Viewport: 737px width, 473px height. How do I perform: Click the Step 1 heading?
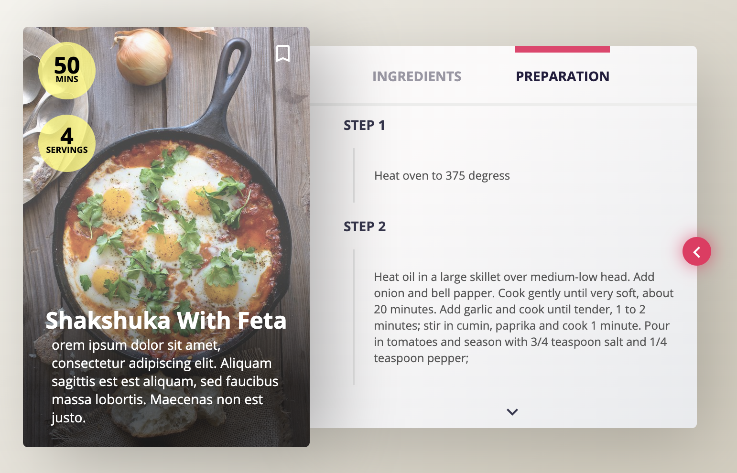pyautogui.click(x=364, y=125)
